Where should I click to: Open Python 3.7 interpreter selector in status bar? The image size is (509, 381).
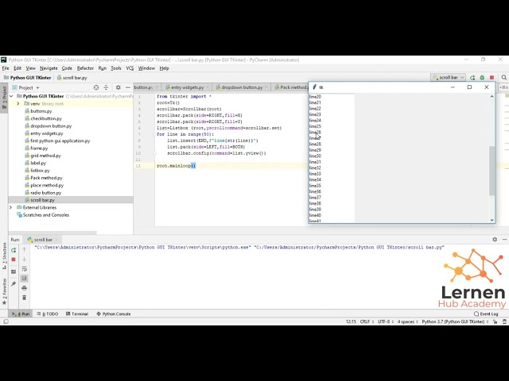455,321
